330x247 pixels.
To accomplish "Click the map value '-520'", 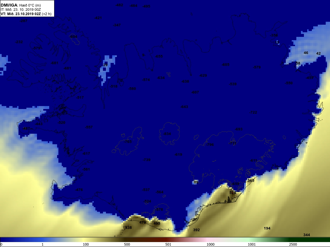I will [61, 123].
